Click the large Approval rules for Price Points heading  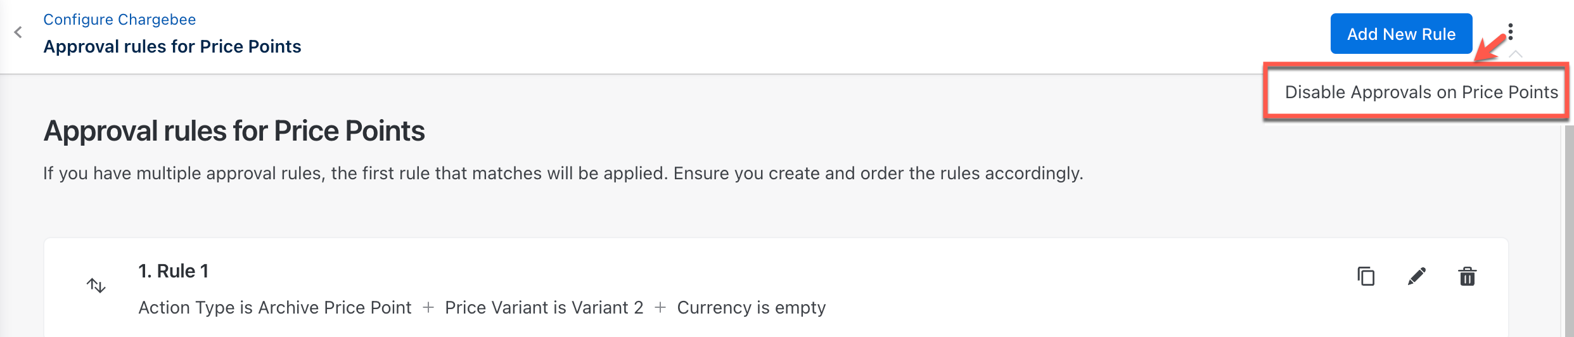pyautogui.click(x=234, y=131)
